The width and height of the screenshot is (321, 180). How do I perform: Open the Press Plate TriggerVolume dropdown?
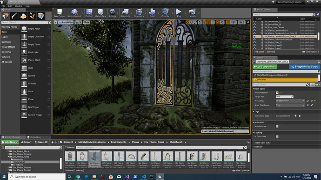click(290, 101)
